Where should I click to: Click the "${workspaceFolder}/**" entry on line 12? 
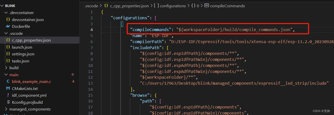point(169,77)
